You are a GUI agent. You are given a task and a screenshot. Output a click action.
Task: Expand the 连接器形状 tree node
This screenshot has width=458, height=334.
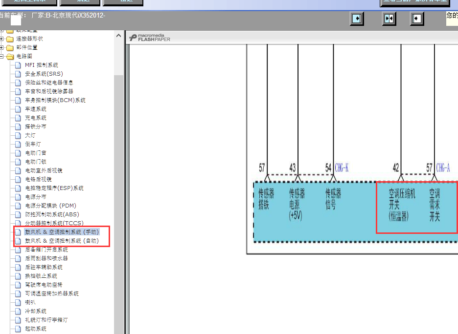tap(2, 39)
